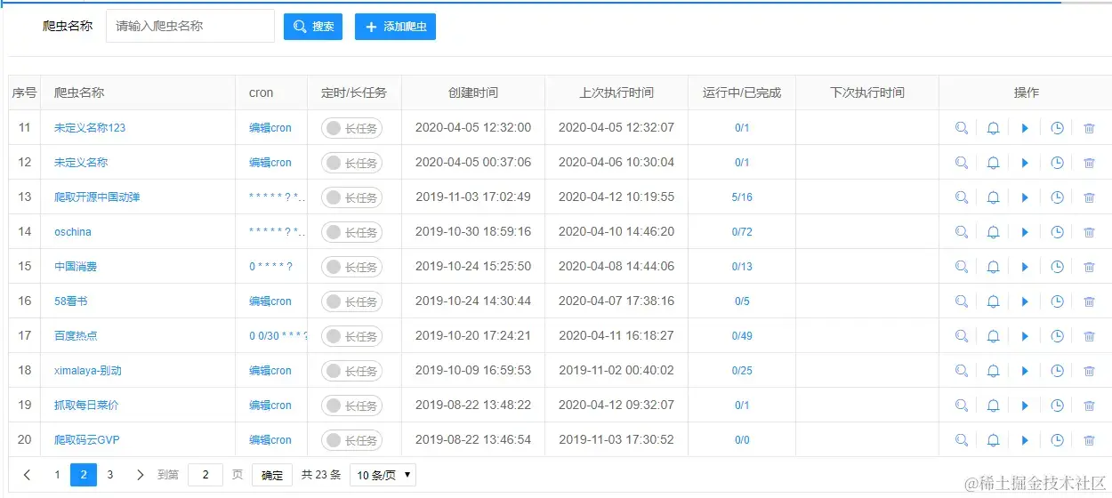The height and width of the screenshot is (498, 1112).
Task: Click cron expression 0 0/30 in 百度热点 row
Action: pos(278,336)
